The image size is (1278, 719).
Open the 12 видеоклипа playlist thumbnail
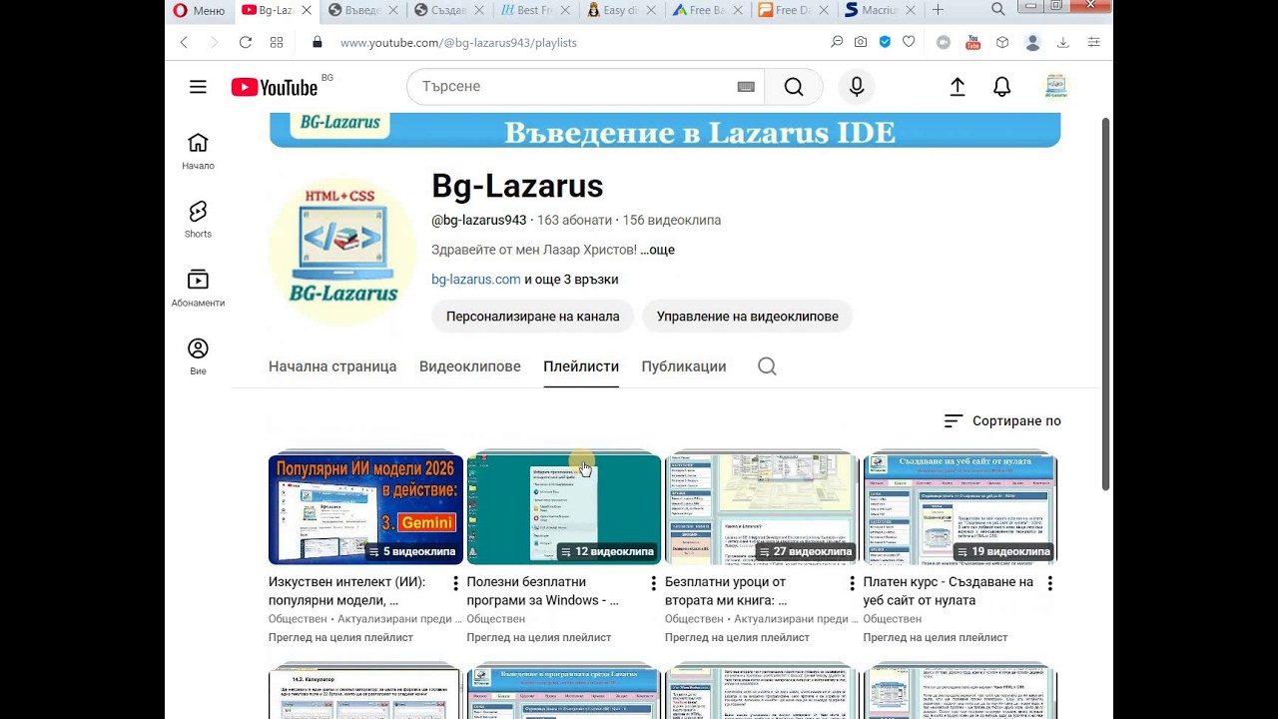tap(564, 509)
